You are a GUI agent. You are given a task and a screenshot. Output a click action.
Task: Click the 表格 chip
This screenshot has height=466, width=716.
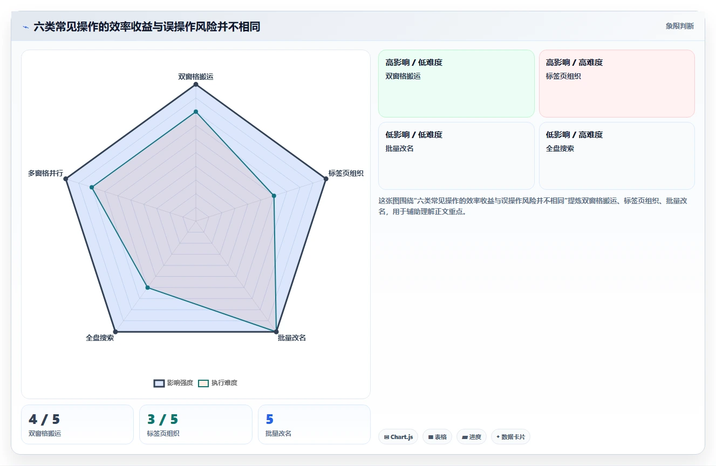pos(437,437)
